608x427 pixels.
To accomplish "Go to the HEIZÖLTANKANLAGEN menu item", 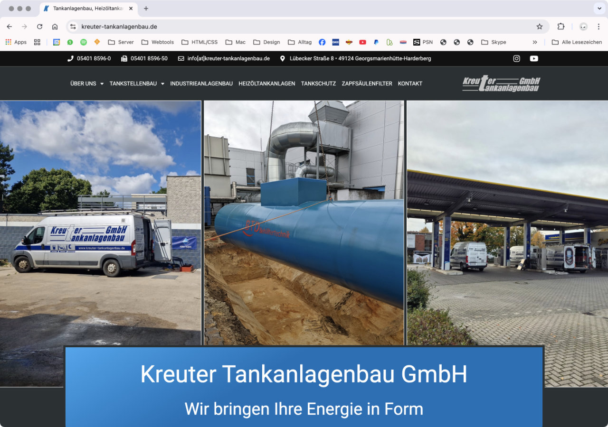I will point(266,84).
